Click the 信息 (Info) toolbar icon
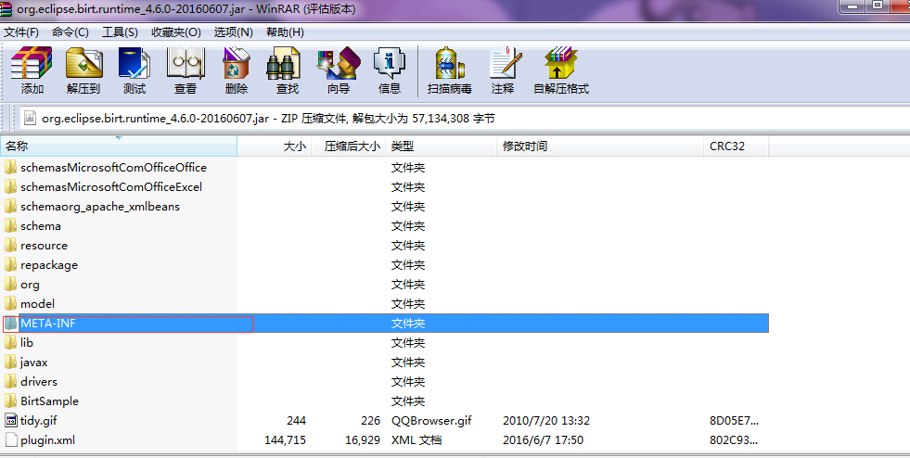Screen dimensions: 910x458 click(389, 63)
